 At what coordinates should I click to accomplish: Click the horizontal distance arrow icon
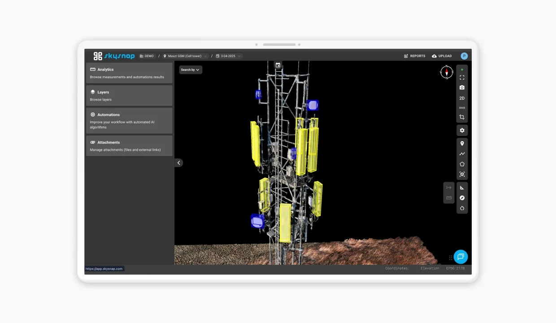pyautogui.click(x=449, y=188)
